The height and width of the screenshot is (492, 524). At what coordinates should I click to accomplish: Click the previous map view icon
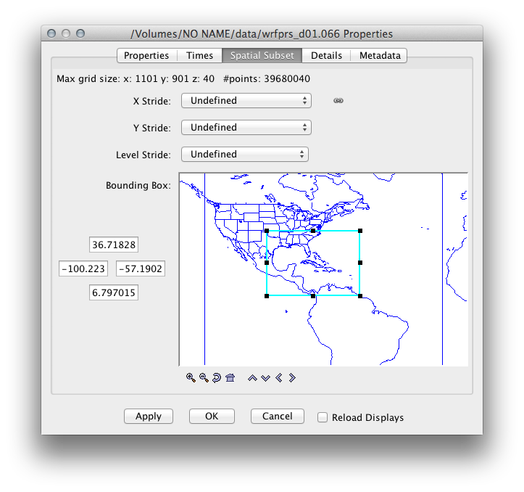[217, 377]
